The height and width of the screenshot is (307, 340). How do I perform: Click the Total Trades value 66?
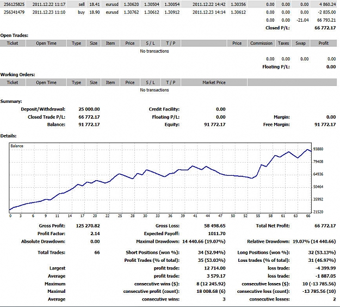click(x=97, y=253)
